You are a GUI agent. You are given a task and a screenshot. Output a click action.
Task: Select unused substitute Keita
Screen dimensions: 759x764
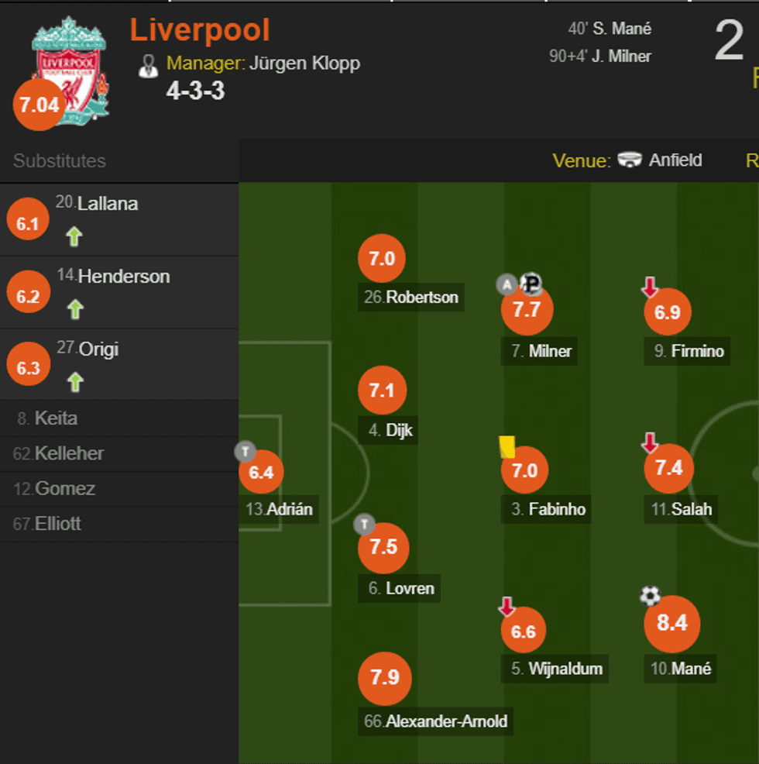click(56, 418)
